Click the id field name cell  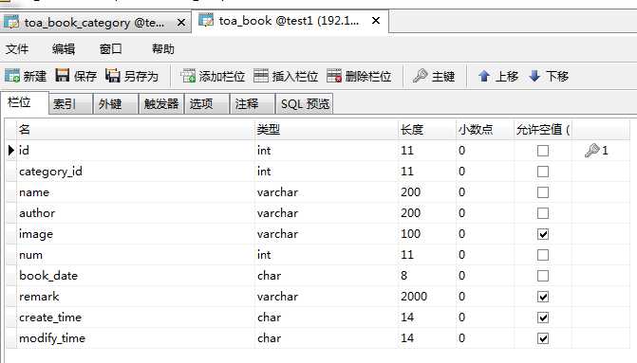pos(136,151)
